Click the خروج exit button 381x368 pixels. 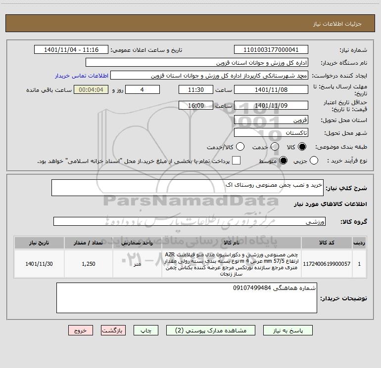click(x=81, y=330)
